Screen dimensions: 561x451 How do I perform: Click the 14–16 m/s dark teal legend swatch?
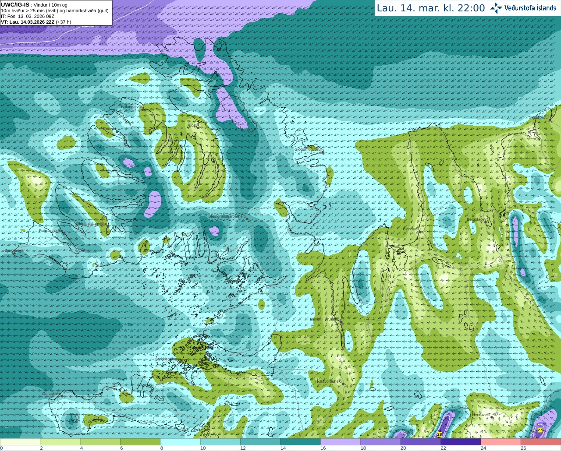[301, 442]
